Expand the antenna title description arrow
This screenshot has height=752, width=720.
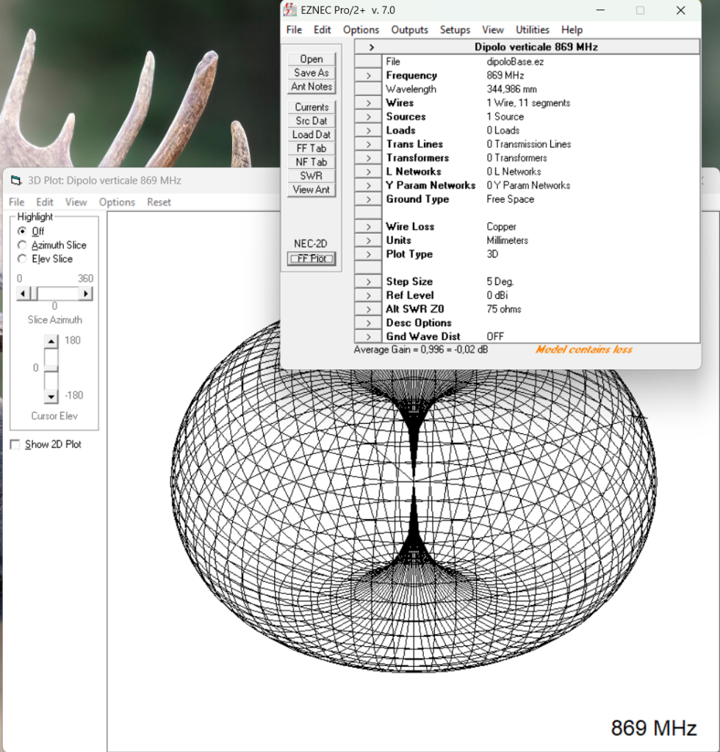[x=371, y=47]
